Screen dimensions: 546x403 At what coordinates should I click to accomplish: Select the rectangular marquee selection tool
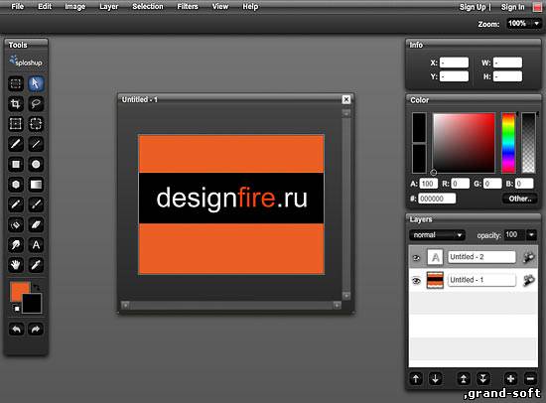(x=16, y=84)
